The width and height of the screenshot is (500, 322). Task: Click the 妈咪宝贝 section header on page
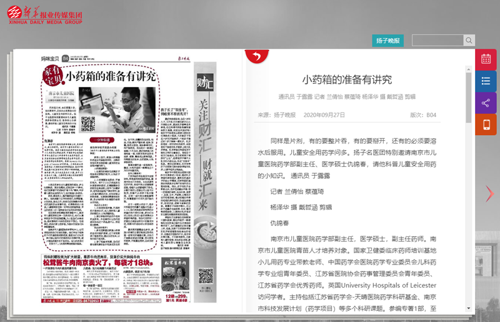pyautogui.click(x=50, y=59)
